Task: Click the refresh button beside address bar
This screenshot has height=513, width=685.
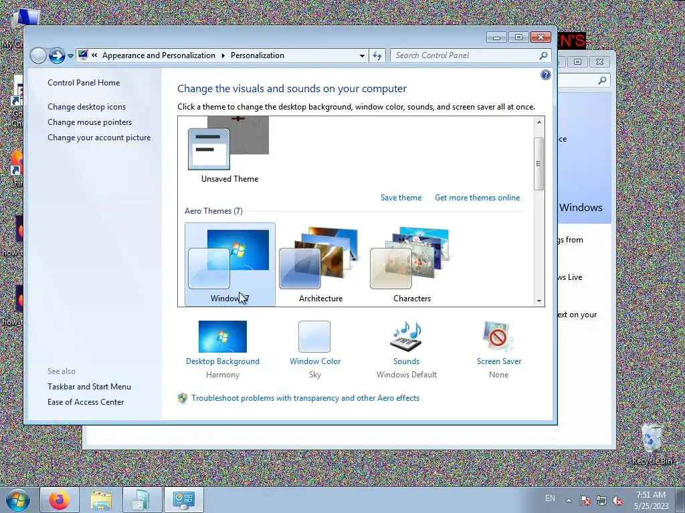Action: coord(377,55)
